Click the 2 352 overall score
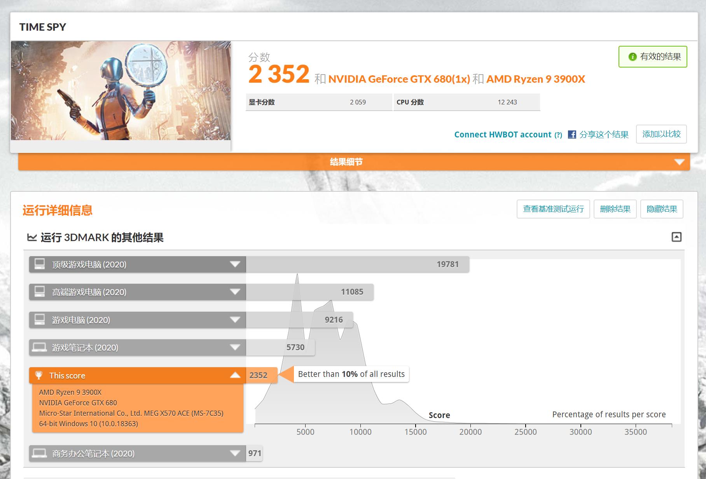The width and height of the screenshot is (706, 479). [279, 74]
